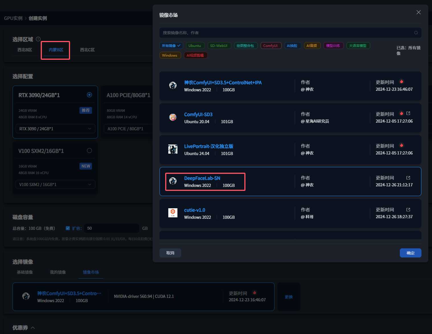Click the cutie-v1.0 logo icon
The width and height of the screenshot is (432, 334).
click(x=173, y=213)
